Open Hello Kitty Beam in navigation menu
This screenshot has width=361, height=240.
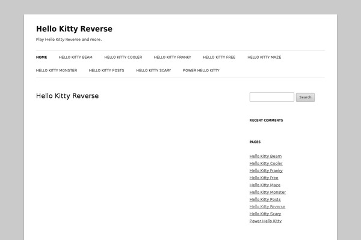click(x=76, y=57)
